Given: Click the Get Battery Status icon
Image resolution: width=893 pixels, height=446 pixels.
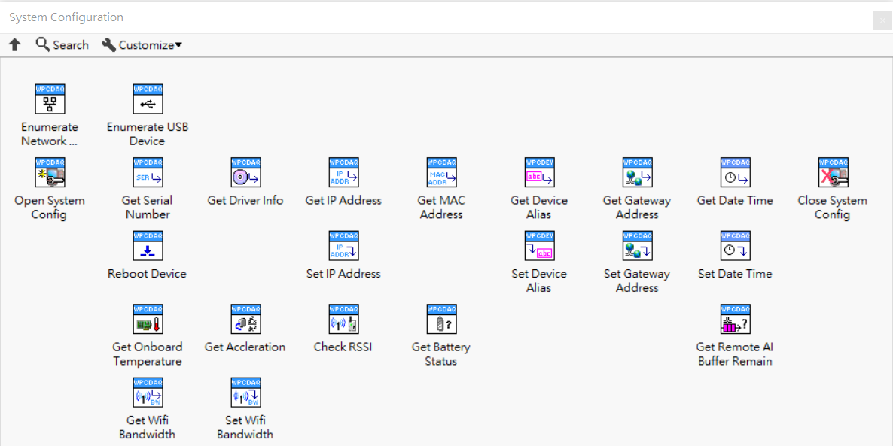Looking at the screenshot, I should (441, 319).
